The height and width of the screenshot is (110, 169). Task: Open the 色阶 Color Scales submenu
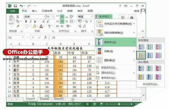tap(116, 51)
